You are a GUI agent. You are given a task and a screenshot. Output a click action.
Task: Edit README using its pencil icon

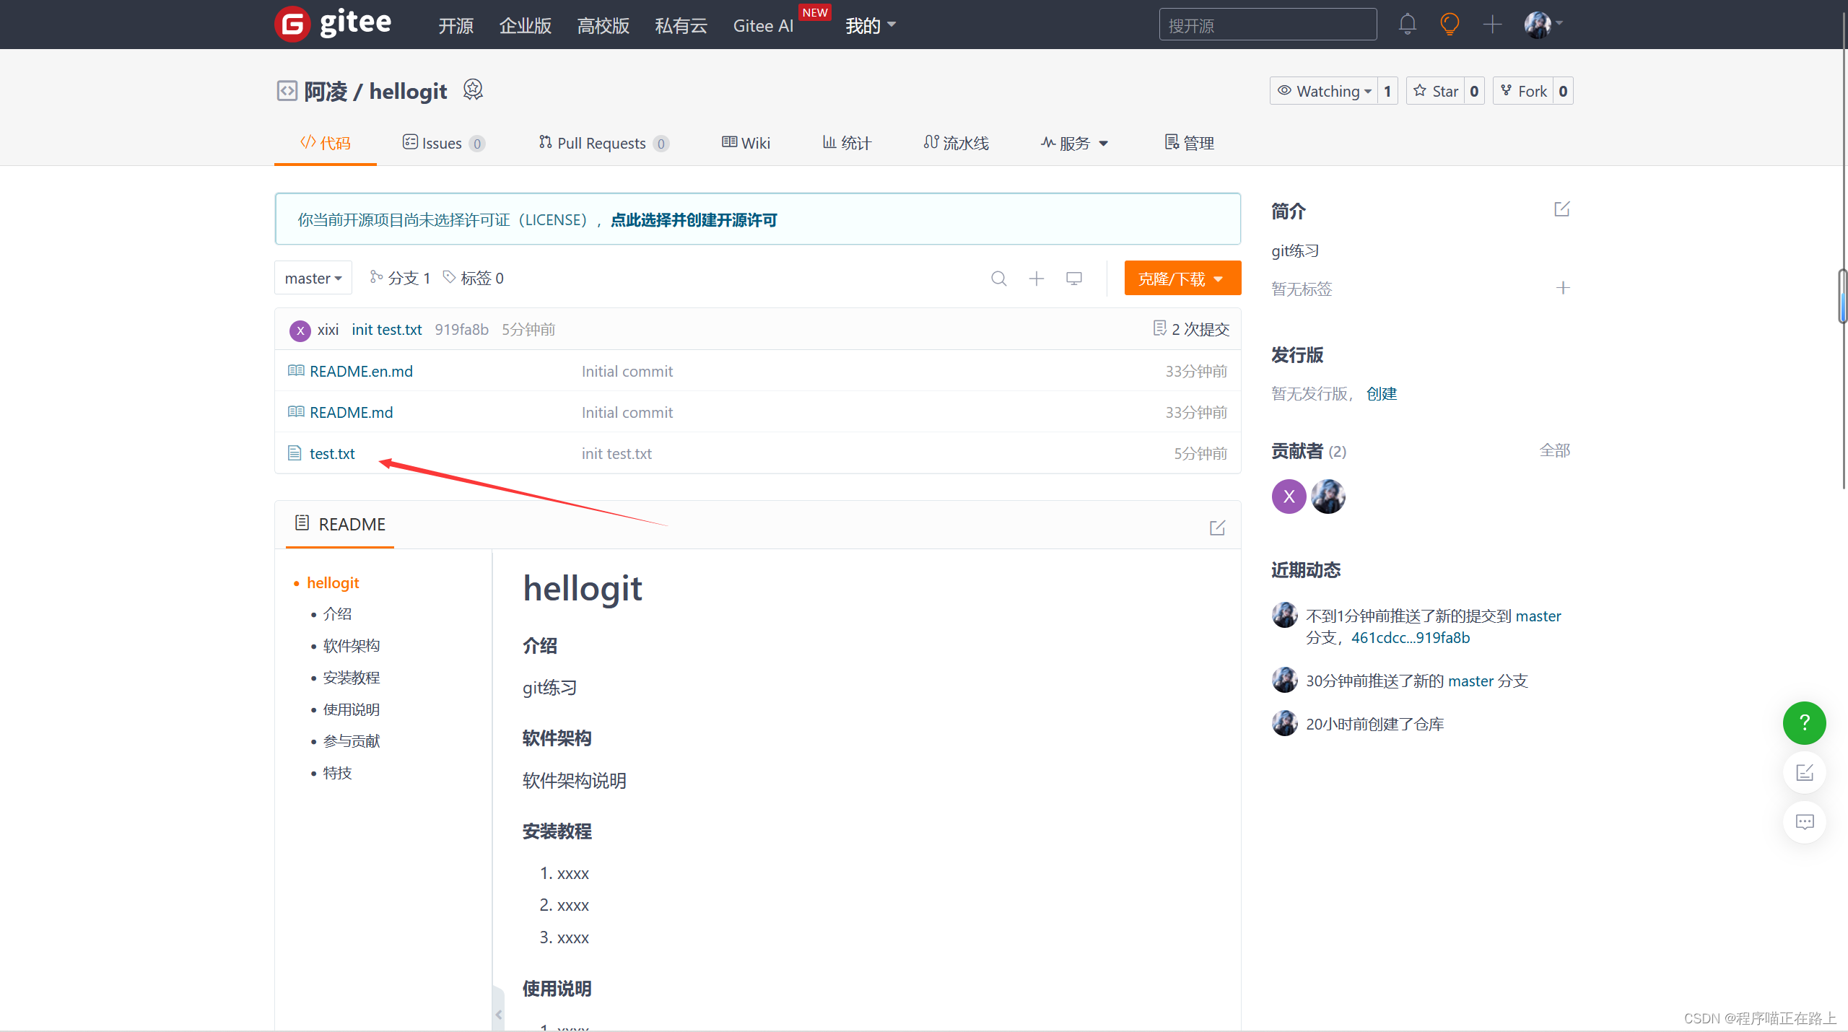click(1217, 528)
